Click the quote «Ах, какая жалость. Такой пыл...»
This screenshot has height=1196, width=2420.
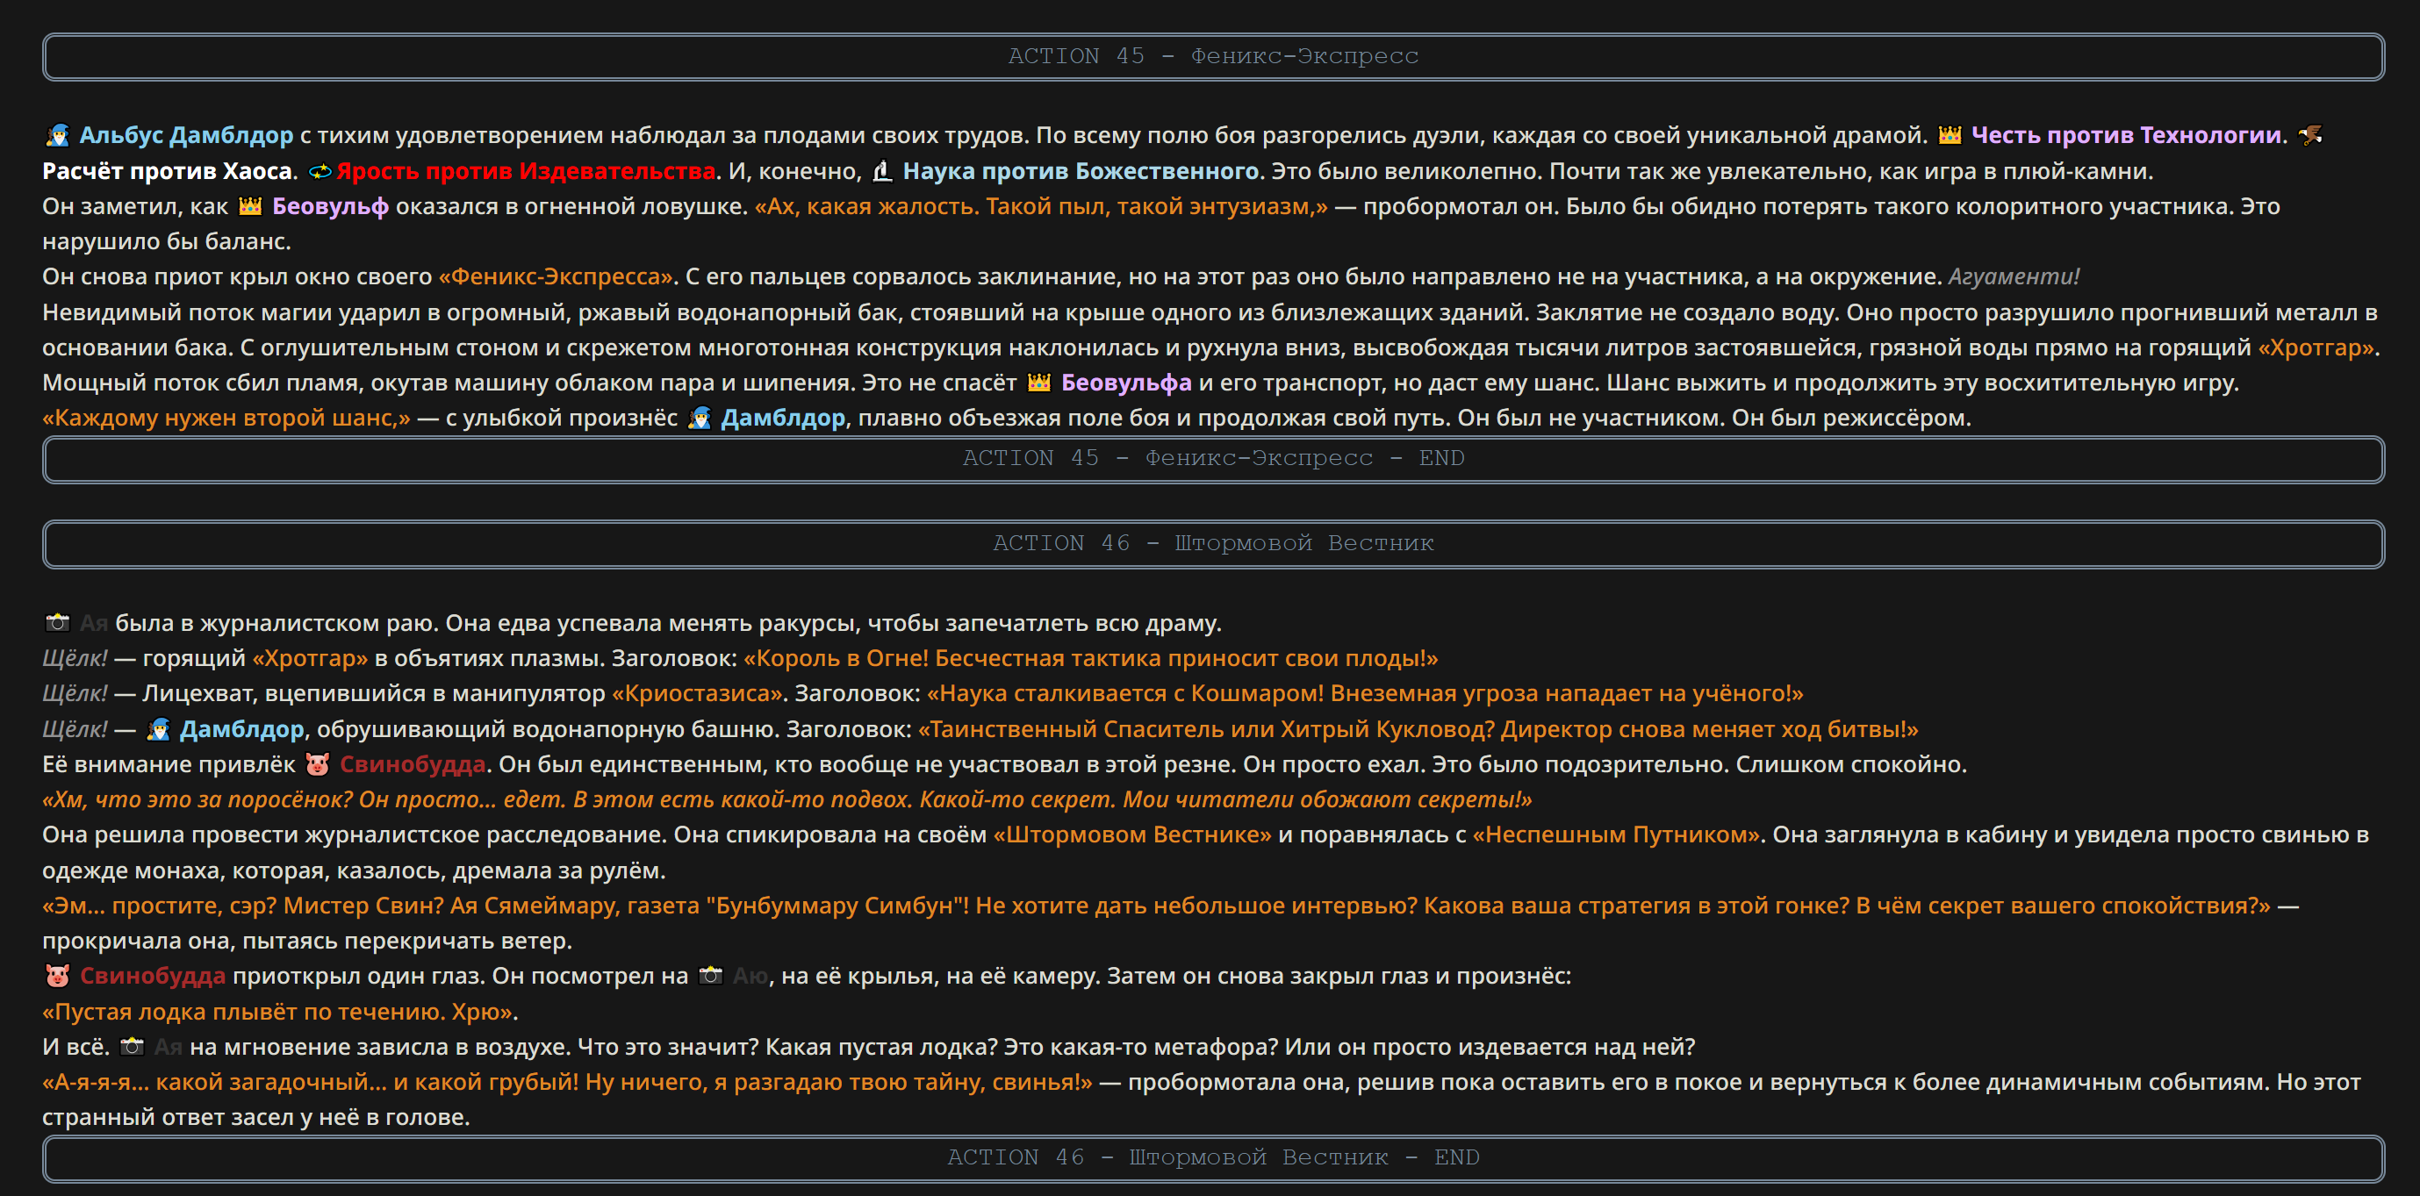point(1041,206)
